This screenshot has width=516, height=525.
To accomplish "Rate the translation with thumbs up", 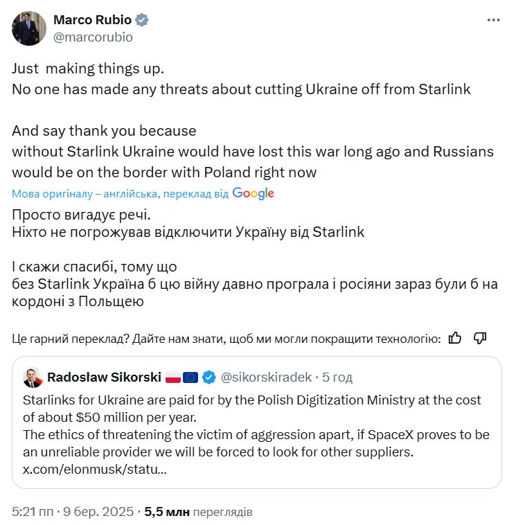I will pos(455,338).
